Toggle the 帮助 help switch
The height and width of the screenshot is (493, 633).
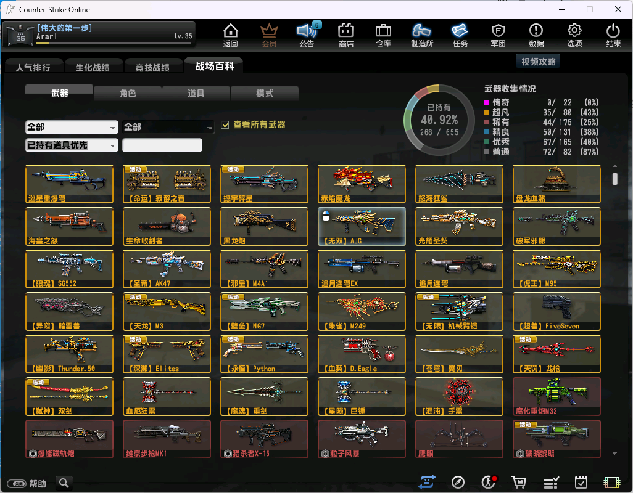tap(17, 483)
